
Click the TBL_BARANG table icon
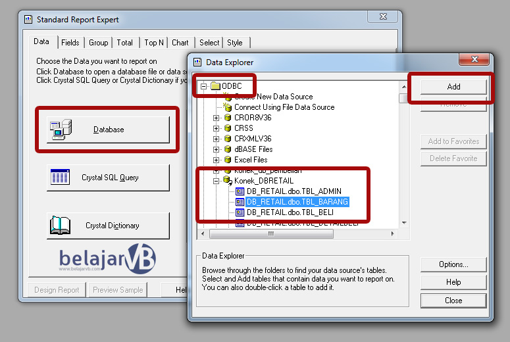[x=240, y=202]
